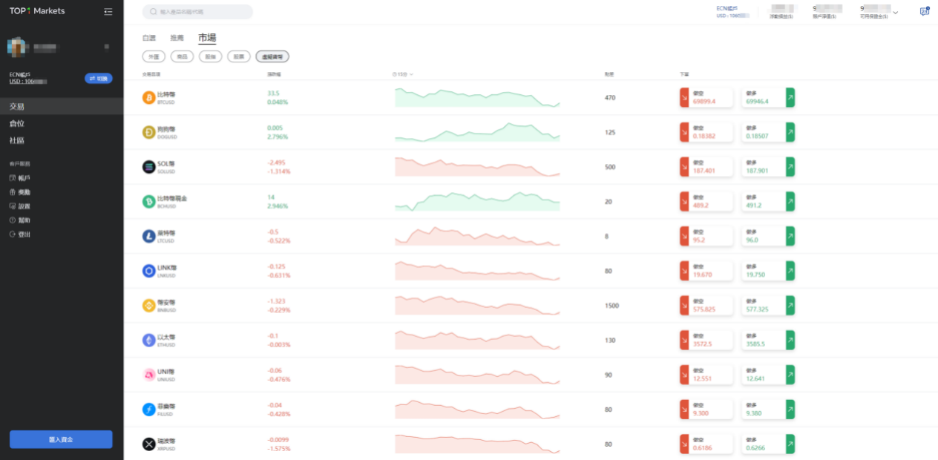
Task: Select the 商品 (Commodities) category filter
Action: [x=182, y=56]
